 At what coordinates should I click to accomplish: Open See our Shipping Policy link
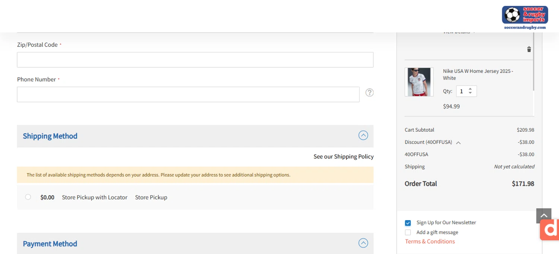pyautogui.click(x=344, y=157)
